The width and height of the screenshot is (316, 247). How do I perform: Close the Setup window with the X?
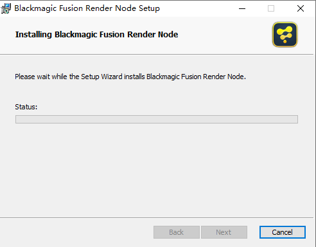[x=301, y=8]
